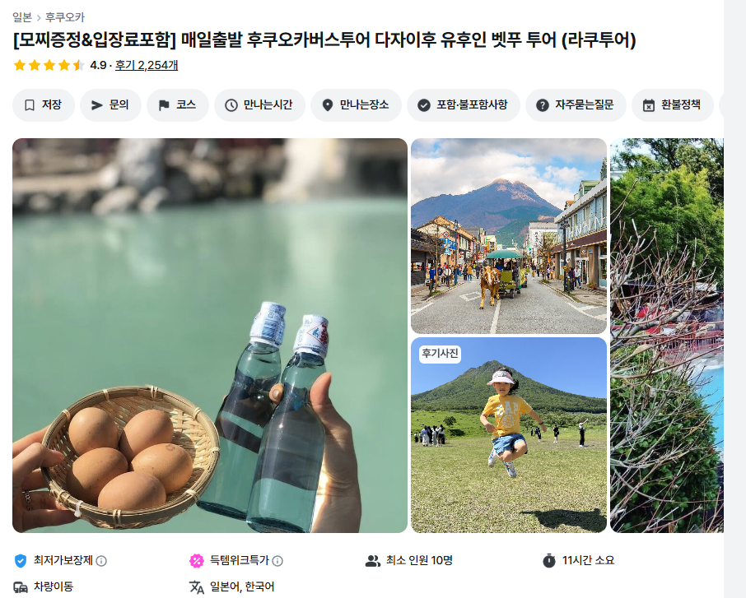Viewport: 746px width, 598px height.
Task: Click the question mark icon for 자주묻는질문
Action: (543, 105)
